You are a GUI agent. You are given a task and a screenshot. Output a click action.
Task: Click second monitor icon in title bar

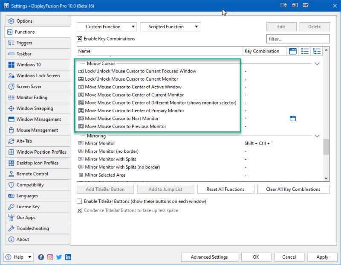click(295, 5)
